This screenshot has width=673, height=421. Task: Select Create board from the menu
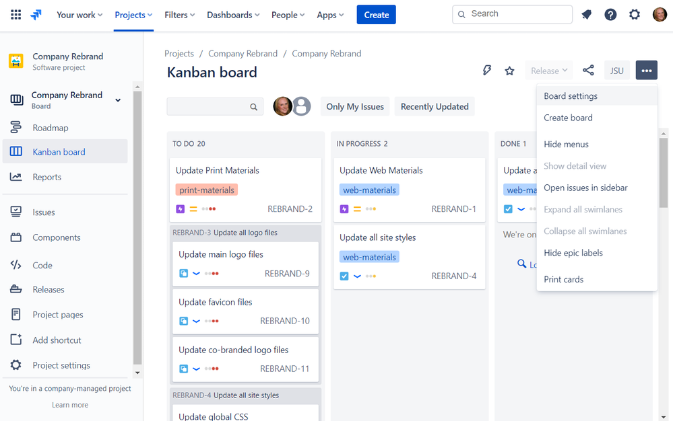point(597,118)
